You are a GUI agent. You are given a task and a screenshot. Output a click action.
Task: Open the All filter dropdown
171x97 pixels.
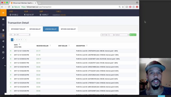pyautogui.click(x=23, y=35)
